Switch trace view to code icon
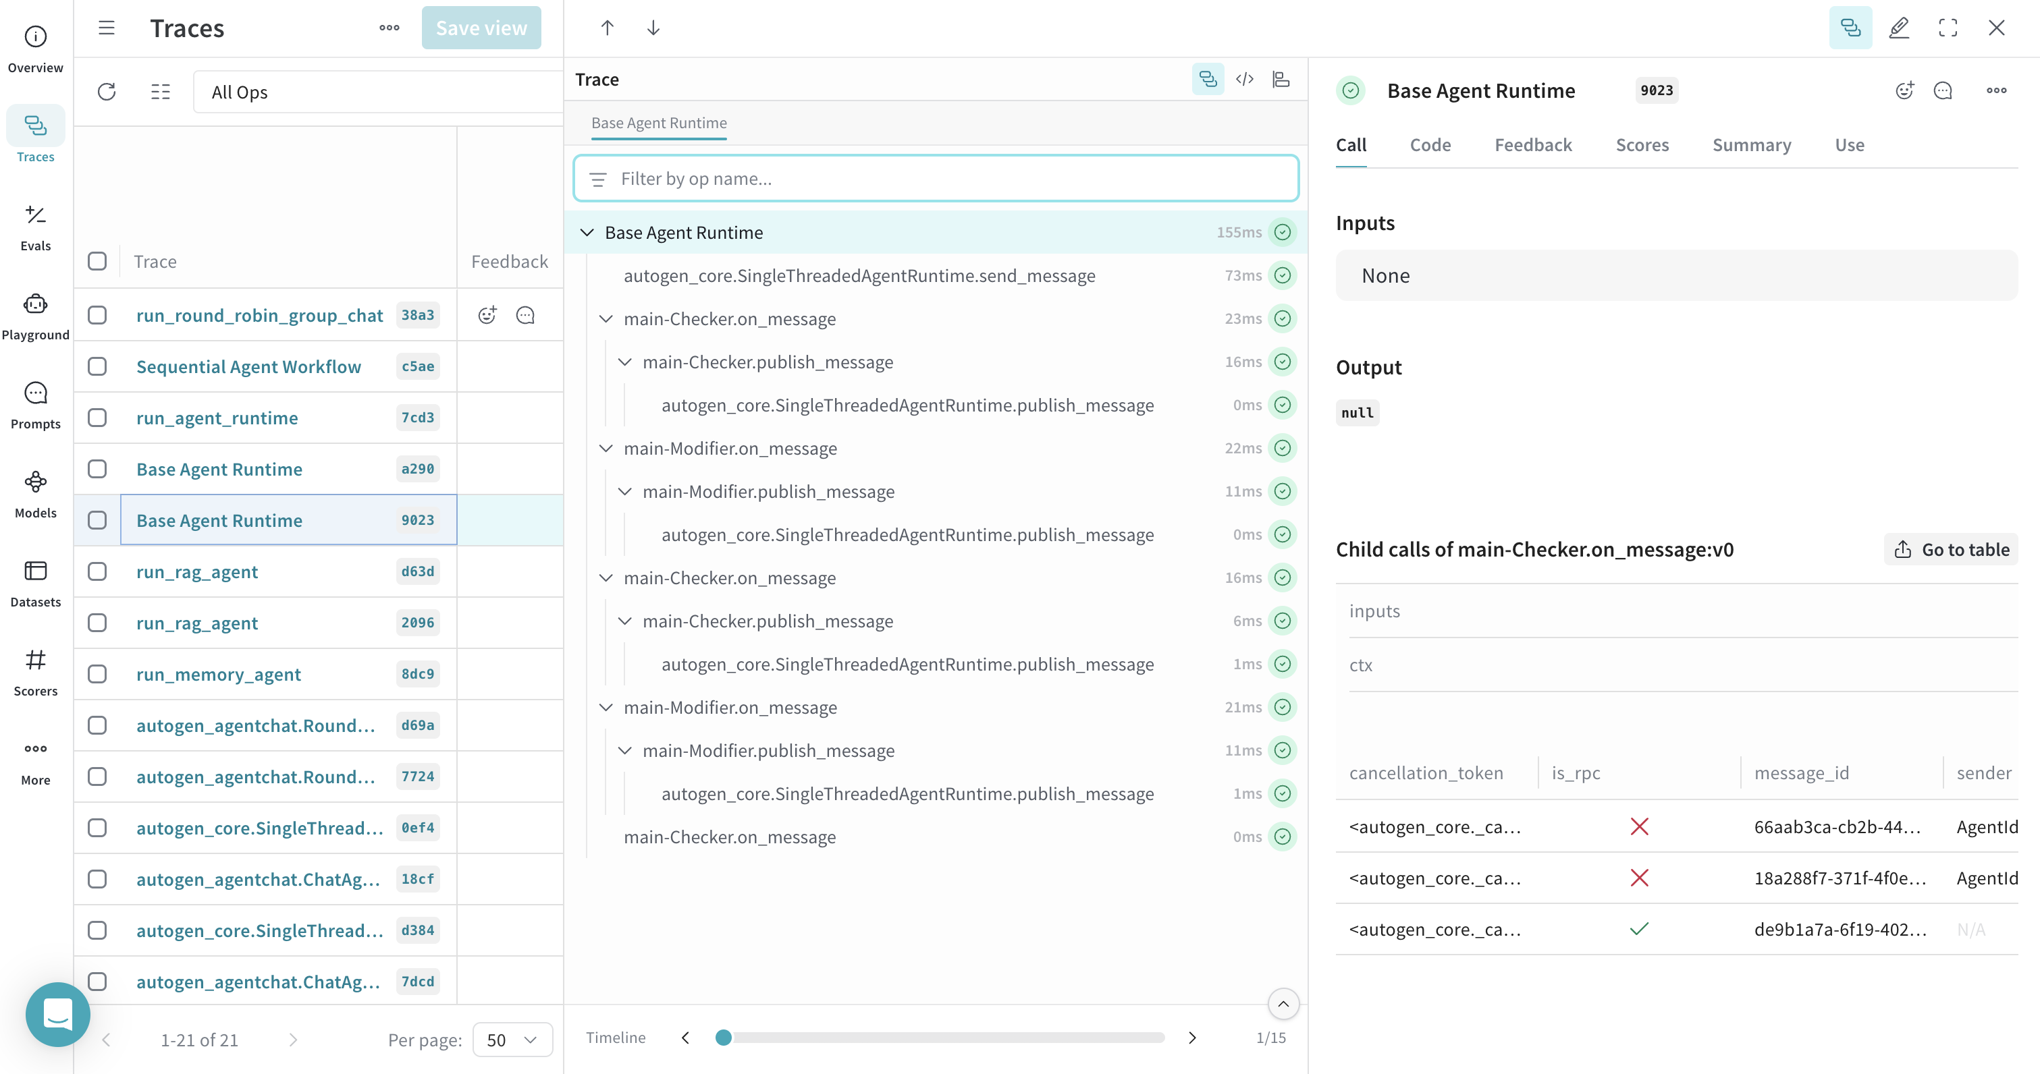The width and height of the screenshot is (2040, 1074). [x=1244, y=79]
